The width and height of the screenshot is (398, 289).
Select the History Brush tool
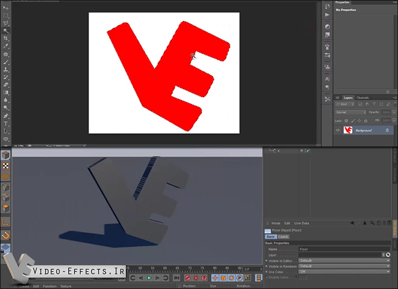[6, 77]
